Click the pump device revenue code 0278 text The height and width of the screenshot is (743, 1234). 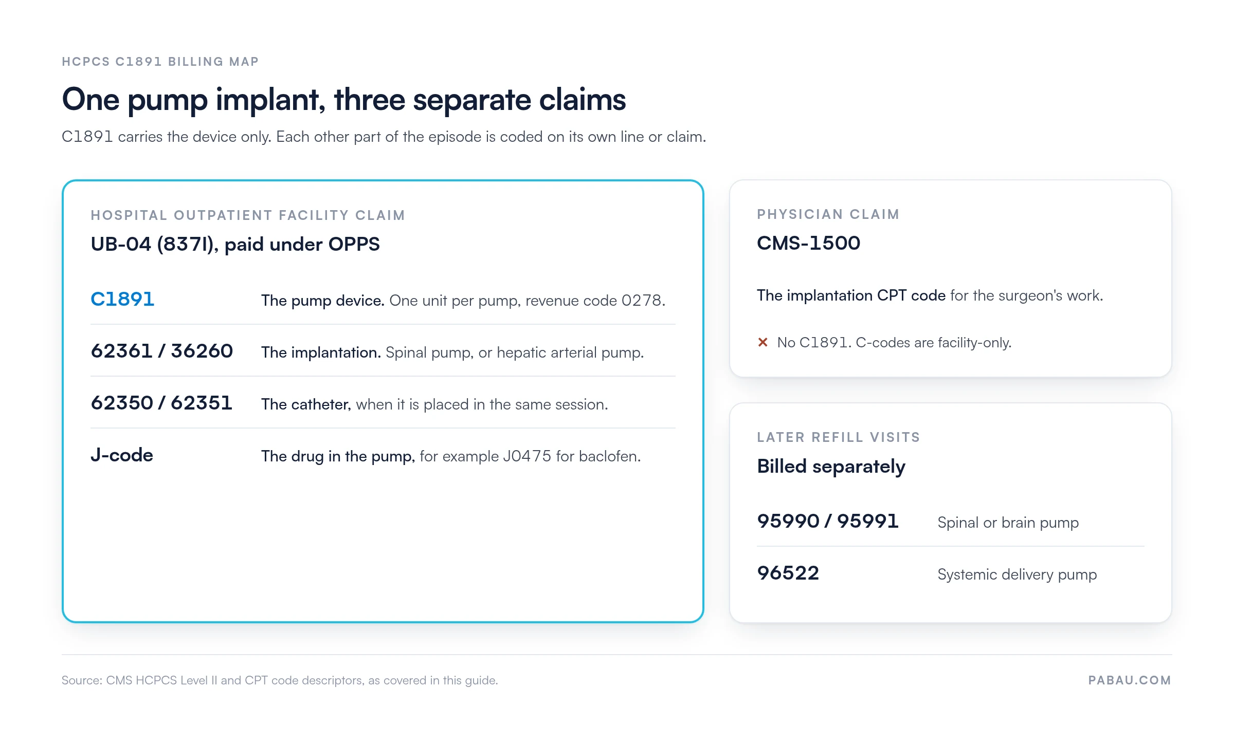coord(463,301)
